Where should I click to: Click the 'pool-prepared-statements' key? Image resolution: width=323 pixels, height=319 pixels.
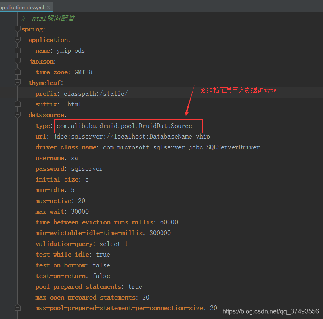(x=78, y=287)
